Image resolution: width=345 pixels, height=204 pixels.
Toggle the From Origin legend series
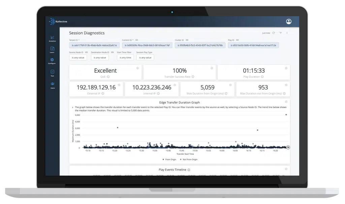[x=169, y=159]
